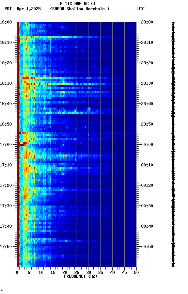Click the 00:00 UTC time label

pos(147,145)
